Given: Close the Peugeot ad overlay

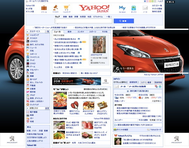Looking at the screenshot, I should tap(170, 2).
